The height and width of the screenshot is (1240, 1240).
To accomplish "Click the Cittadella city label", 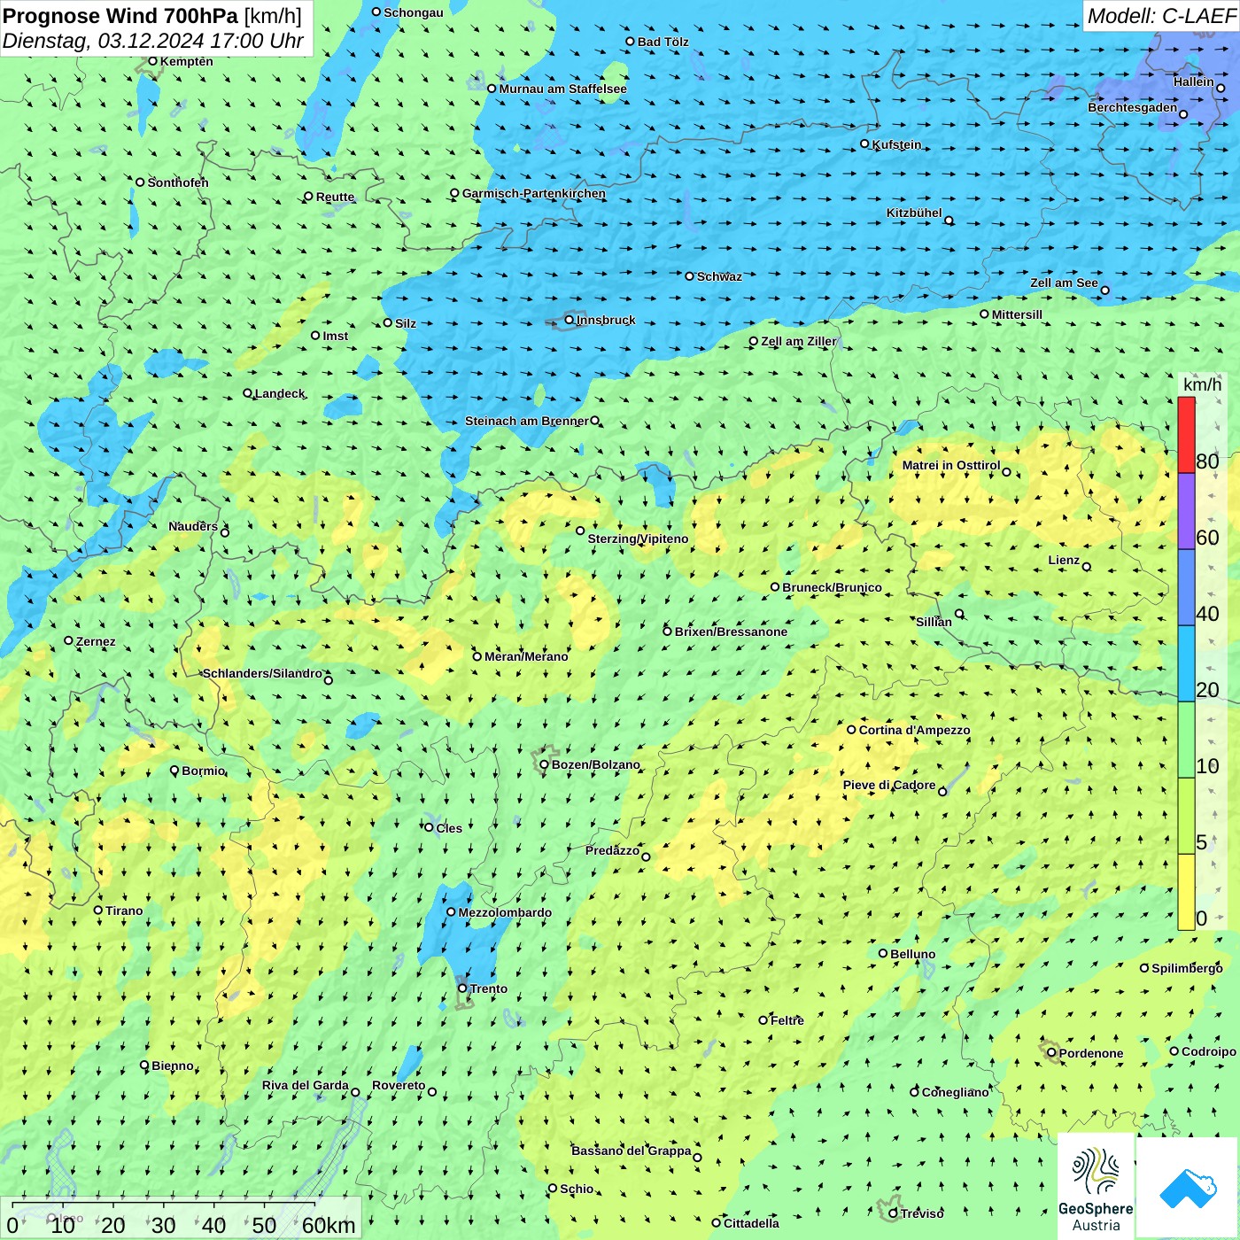I will tap(751, 1223).
